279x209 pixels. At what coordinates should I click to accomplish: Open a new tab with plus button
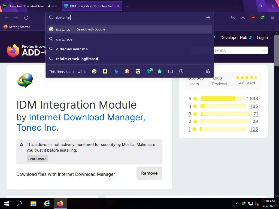click(x=128, y=6)
